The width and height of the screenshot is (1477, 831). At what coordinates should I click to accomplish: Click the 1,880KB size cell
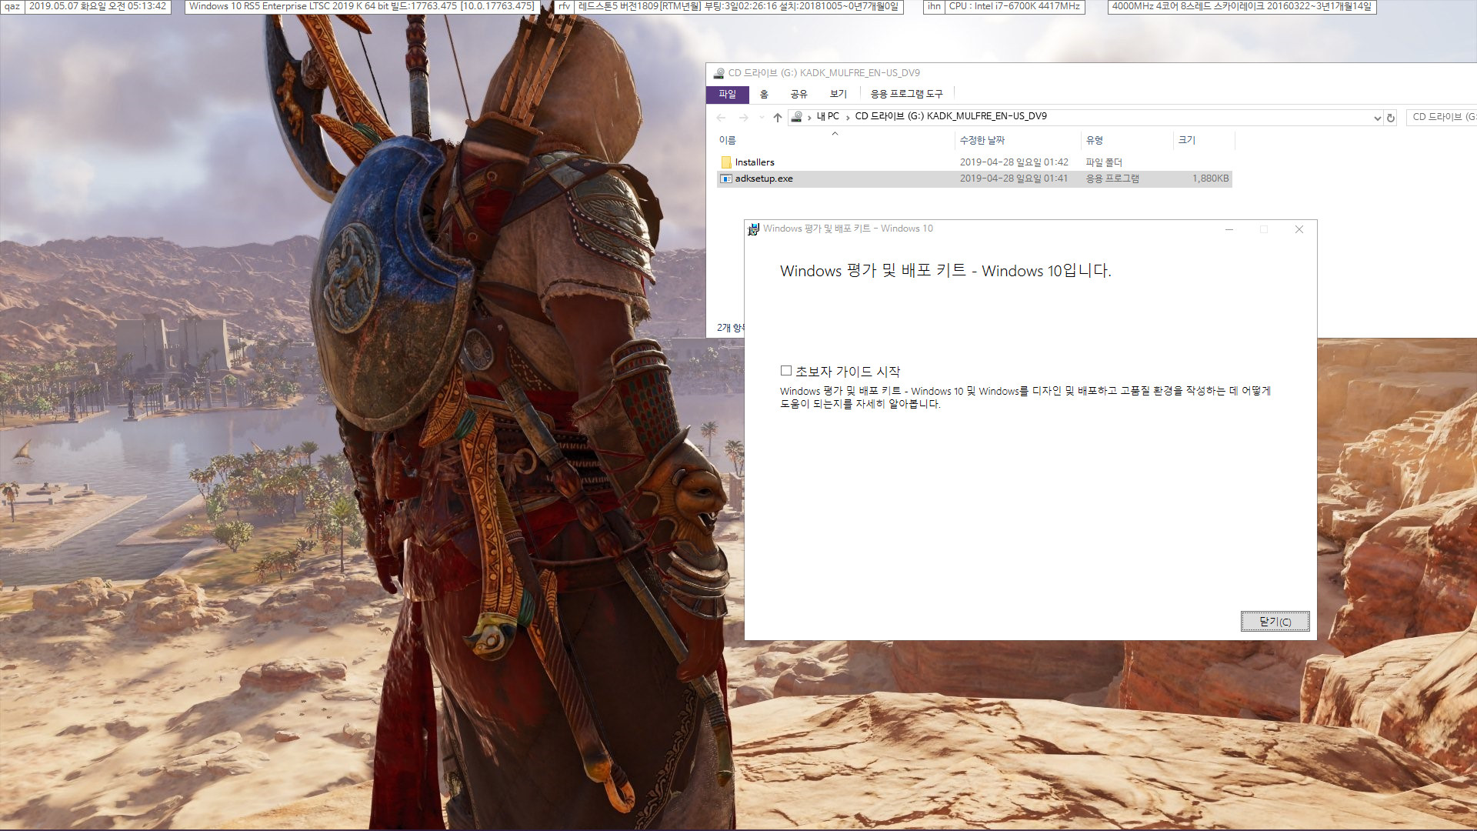1210,179
